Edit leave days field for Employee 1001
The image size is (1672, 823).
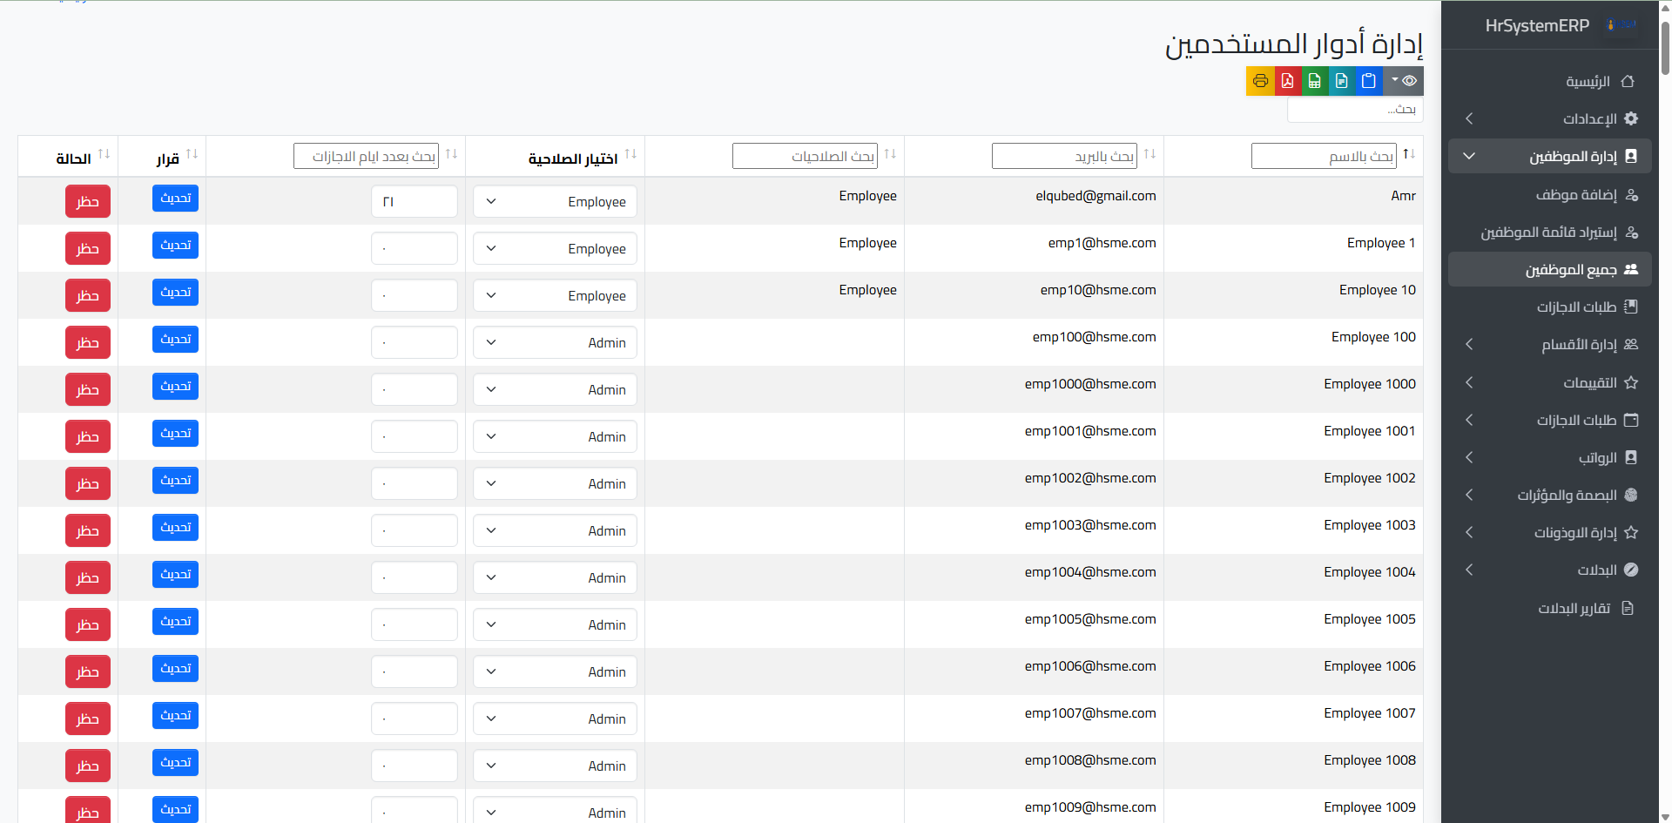(x=415, y=436)
